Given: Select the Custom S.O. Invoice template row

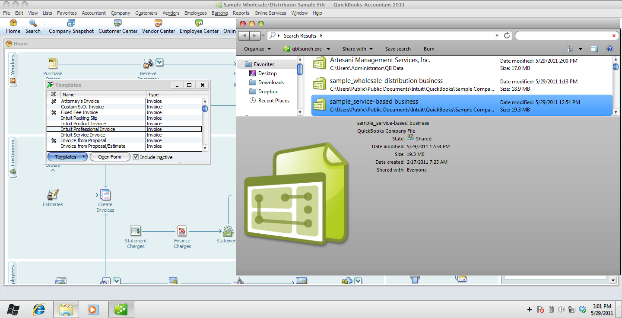Looking at the screenshot, I should coord(124,107).
